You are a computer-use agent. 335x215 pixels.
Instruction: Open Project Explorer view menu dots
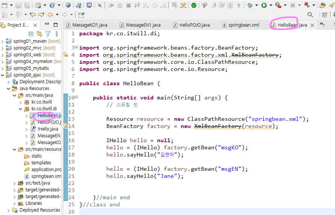[x=57, y=34]
